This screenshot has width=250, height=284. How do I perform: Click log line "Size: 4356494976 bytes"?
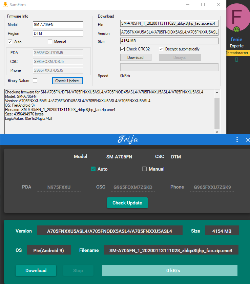click(24, 114)
